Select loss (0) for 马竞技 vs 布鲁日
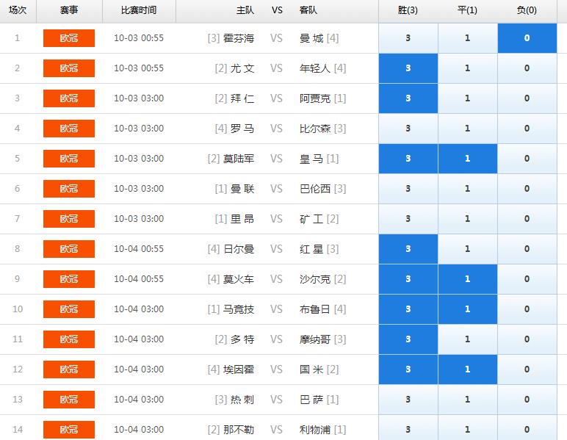 pos(527,309)
